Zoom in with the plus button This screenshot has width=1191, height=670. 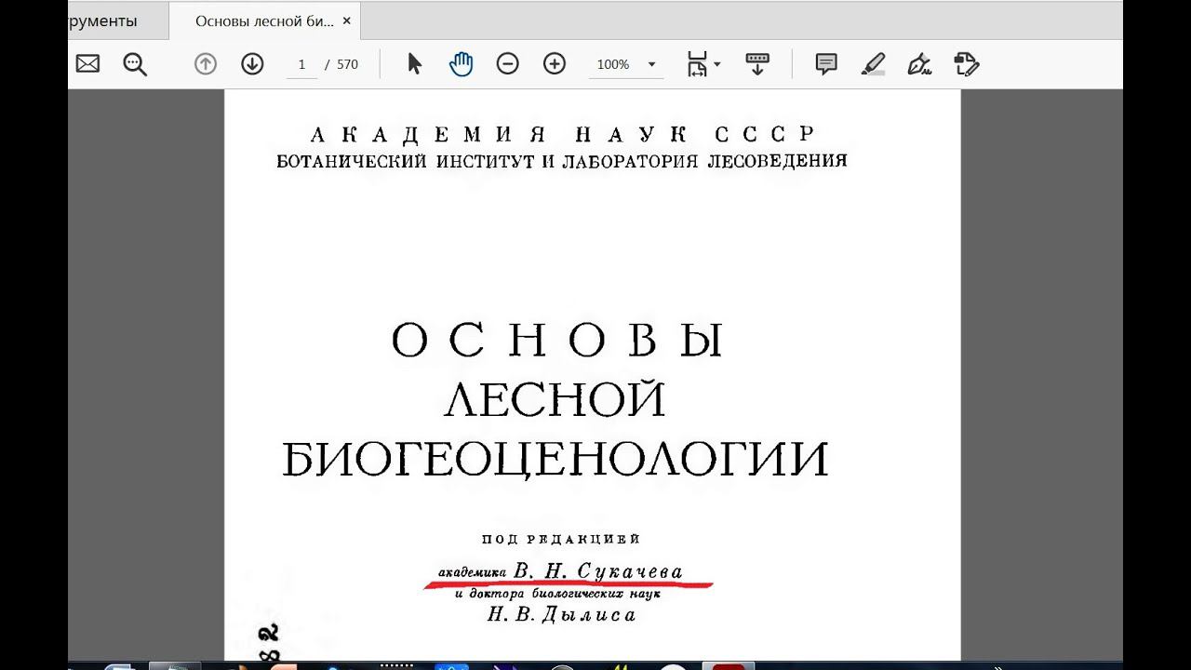click(x=555, y=64)
